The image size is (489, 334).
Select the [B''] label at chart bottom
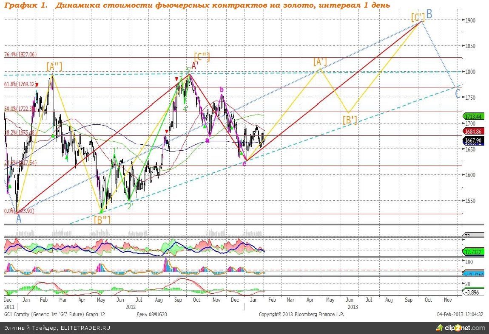coord(102,220)
